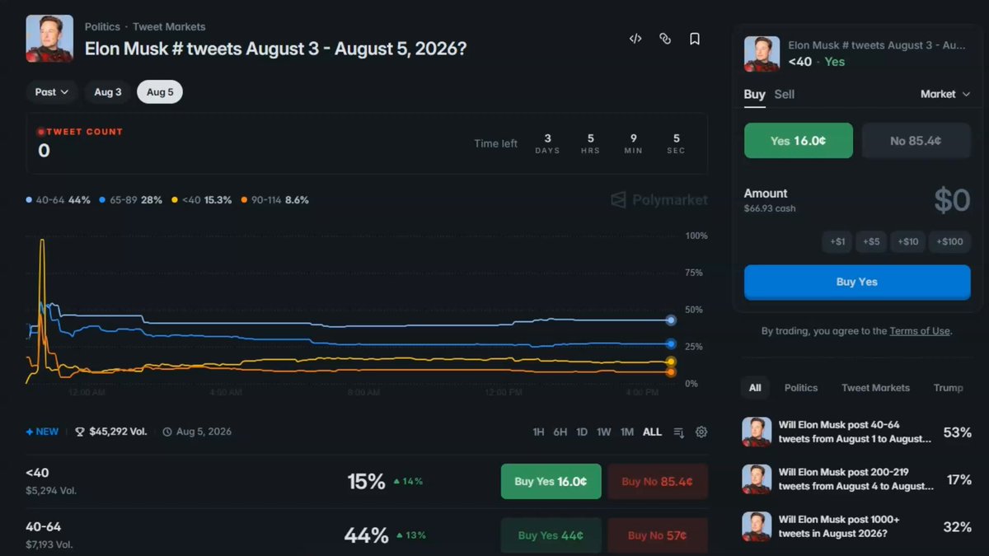
Task: Switch to the Sell tab
Action: (785, 94)
